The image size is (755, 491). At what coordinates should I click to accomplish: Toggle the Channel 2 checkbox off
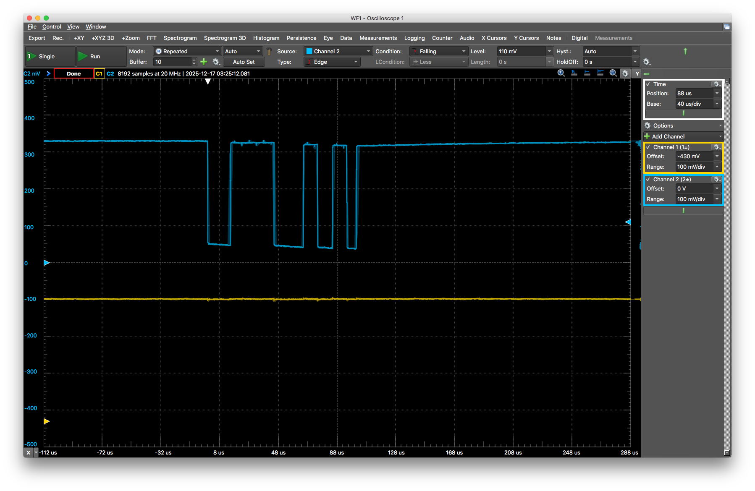click(x=648, y=179)
